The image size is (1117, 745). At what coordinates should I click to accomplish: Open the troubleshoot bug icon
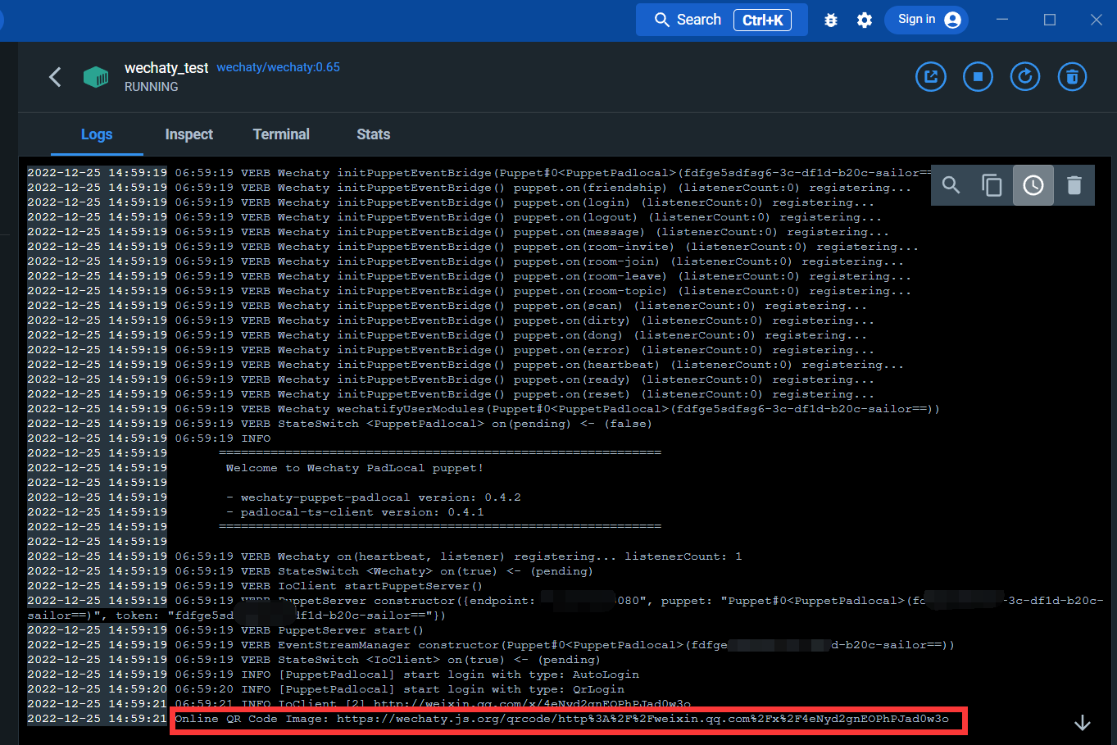pos(831,20)
